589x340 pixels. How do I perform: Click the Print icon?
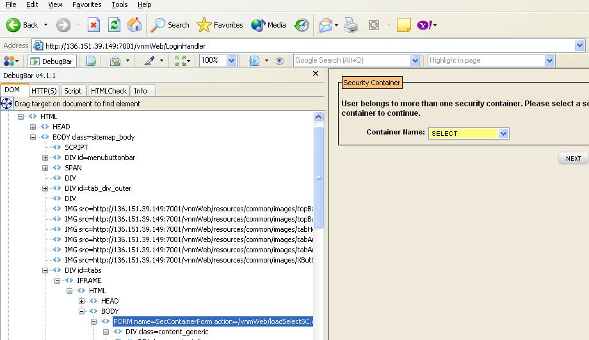pyautogui.click(x=351, y=25)
